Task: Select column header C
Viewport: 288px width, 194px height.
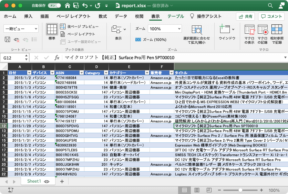Action: pyautogui.click(x=70, y=67)
